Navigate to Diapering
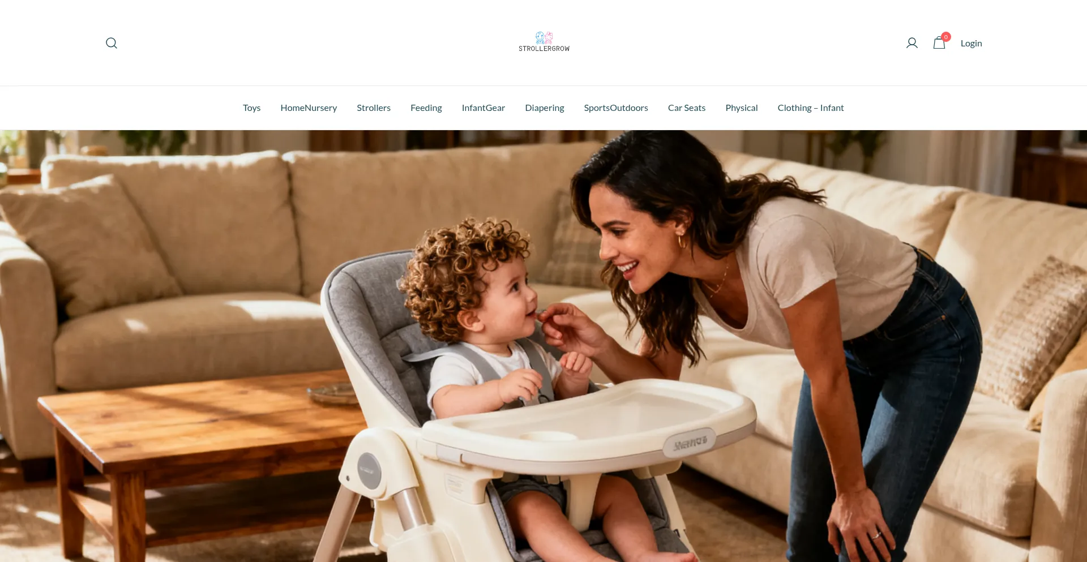The width and height of the screenshot is (1087, 562). 545,108
